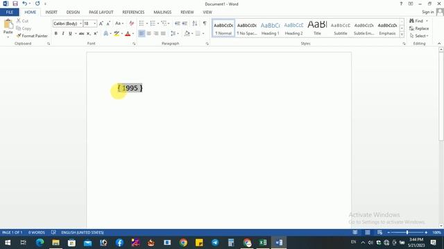
Task: Center align the text
Action: [148, 33]
